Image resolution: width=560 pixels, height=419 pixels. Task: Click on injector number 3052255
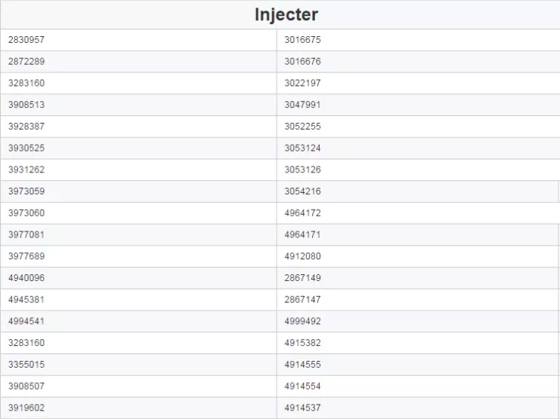pyautogui.click(x=418, y=127)
